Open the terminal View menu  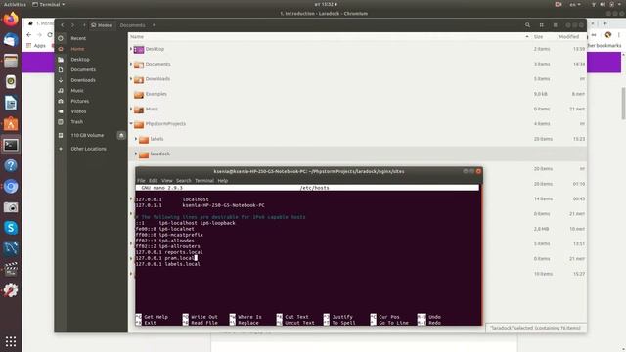(x=167, y=180)
